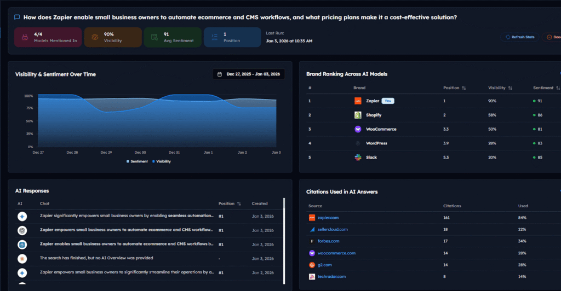Viewport: 561px width, 291px height.
Task: Open 'The search has finished, but no AI Overview' row
Action: 96,258
